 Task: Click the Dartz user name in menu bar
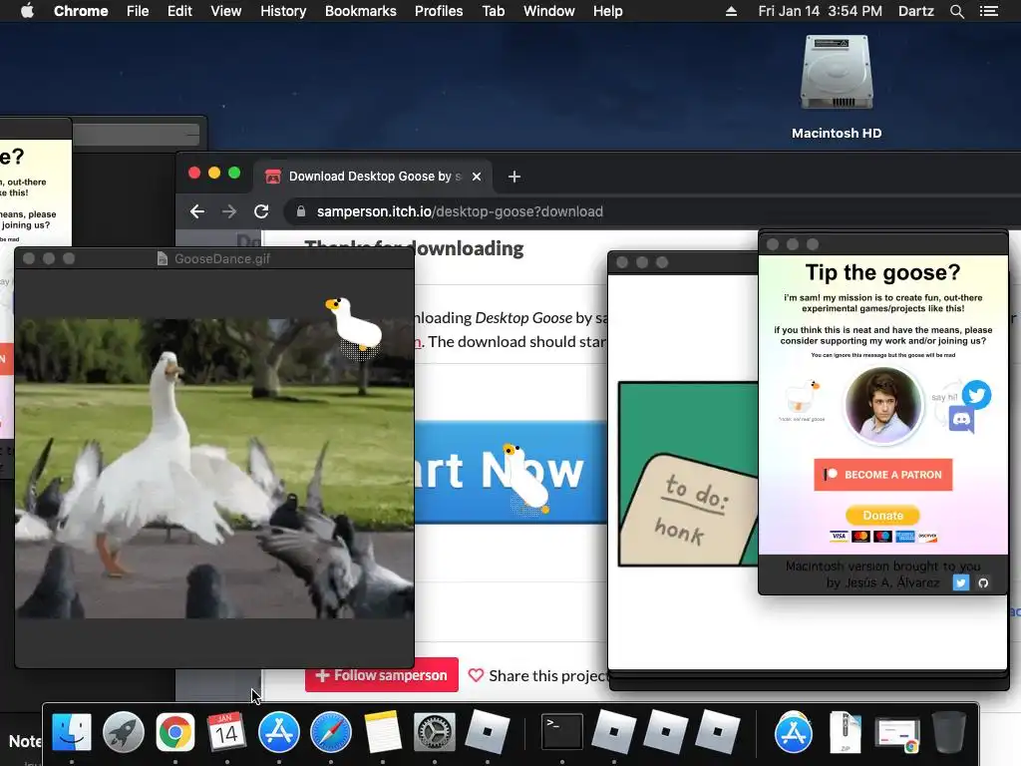coord(915,11)
